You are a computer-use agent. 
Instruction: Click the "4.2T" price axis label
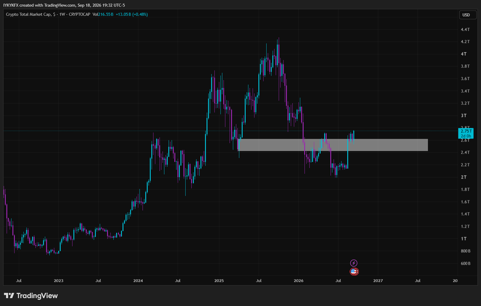(x=465, y=42)
